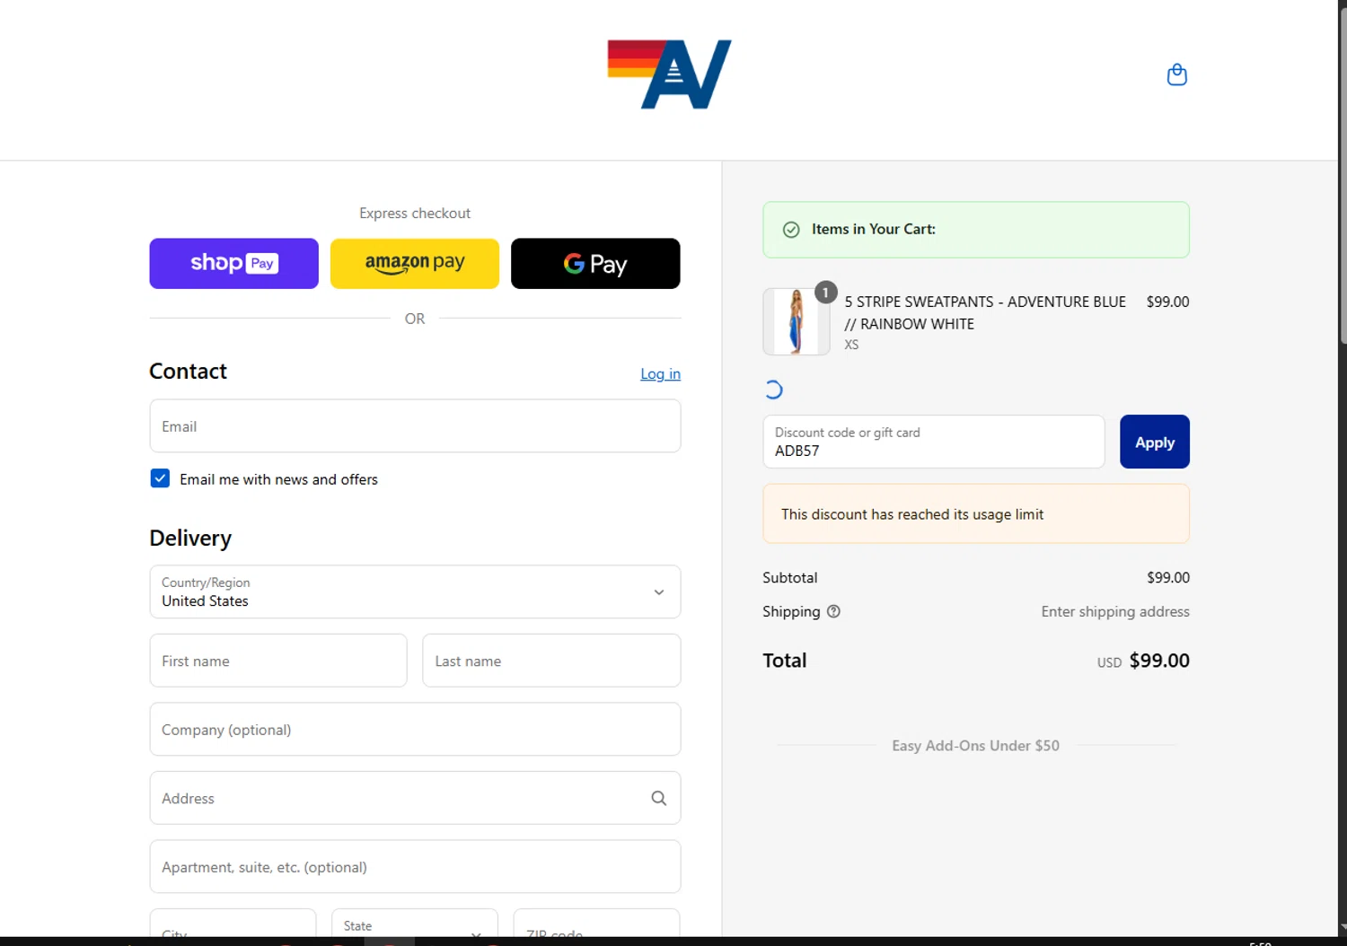Viewport: 1347px width, 946px height.
Task: Click the AV store logo
Action: click(x=669, y=74)
